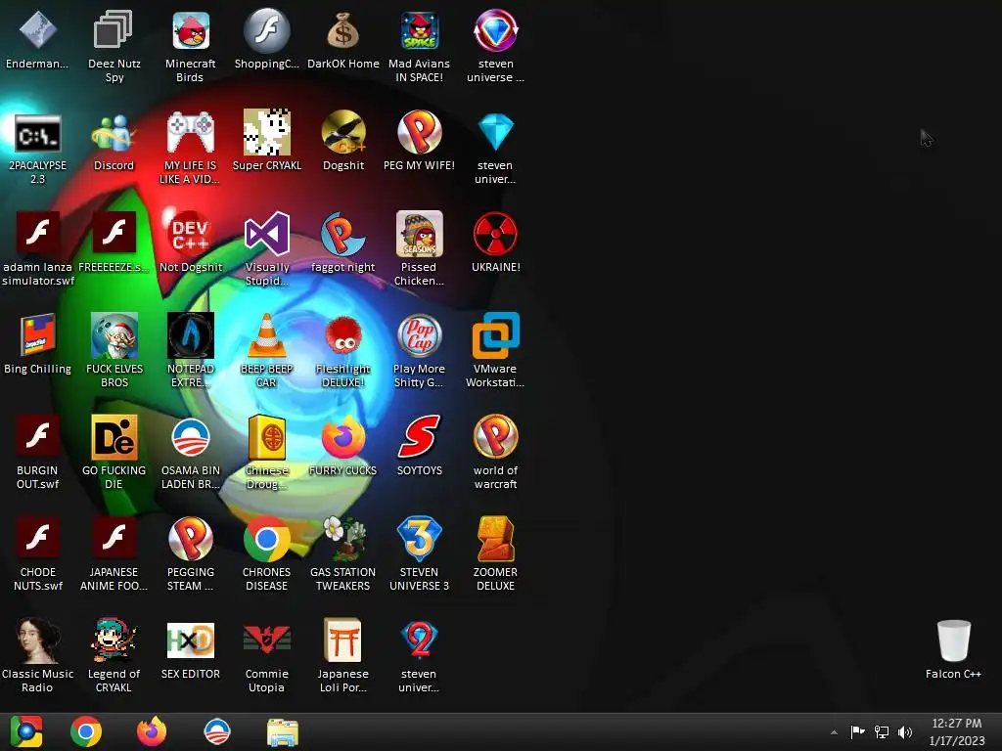1002x751 pixels.
Task: Show hidden system tray icons
Action: pyautogui.click(x=834, y=732)
